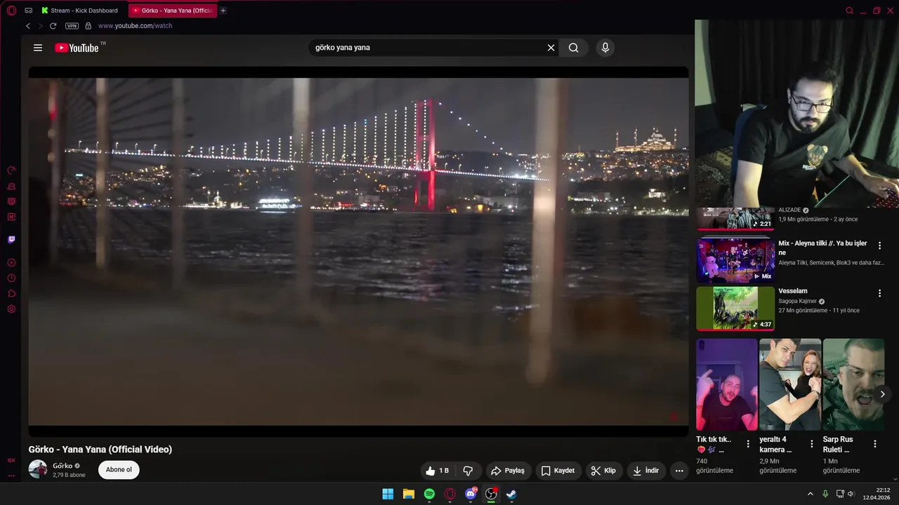
Task: Download the video with İndir
Action: pyautogui.click(x=646, y=471)
